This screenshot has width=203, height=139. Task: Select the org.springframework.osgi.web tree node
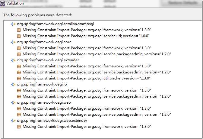pos(43,102)
